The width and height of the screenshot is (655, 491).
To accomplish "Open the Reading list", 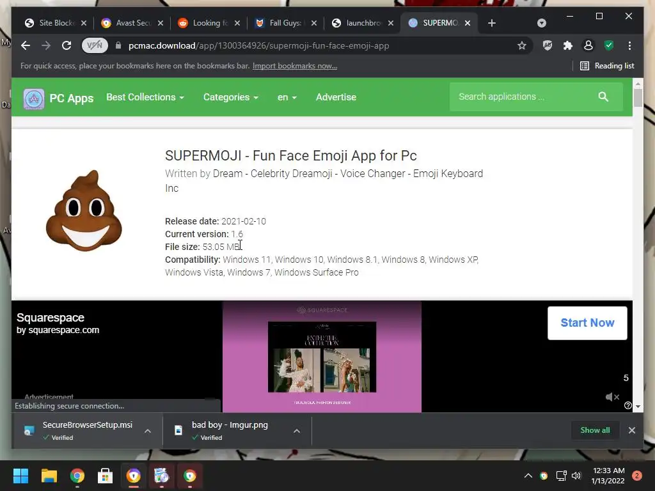I will [x=607, y=66].
